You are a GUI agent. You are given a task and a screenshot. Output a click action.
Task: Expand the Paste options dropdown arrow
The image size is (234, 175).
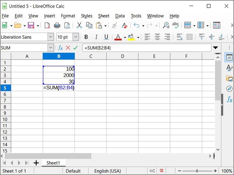click(105, 26)
